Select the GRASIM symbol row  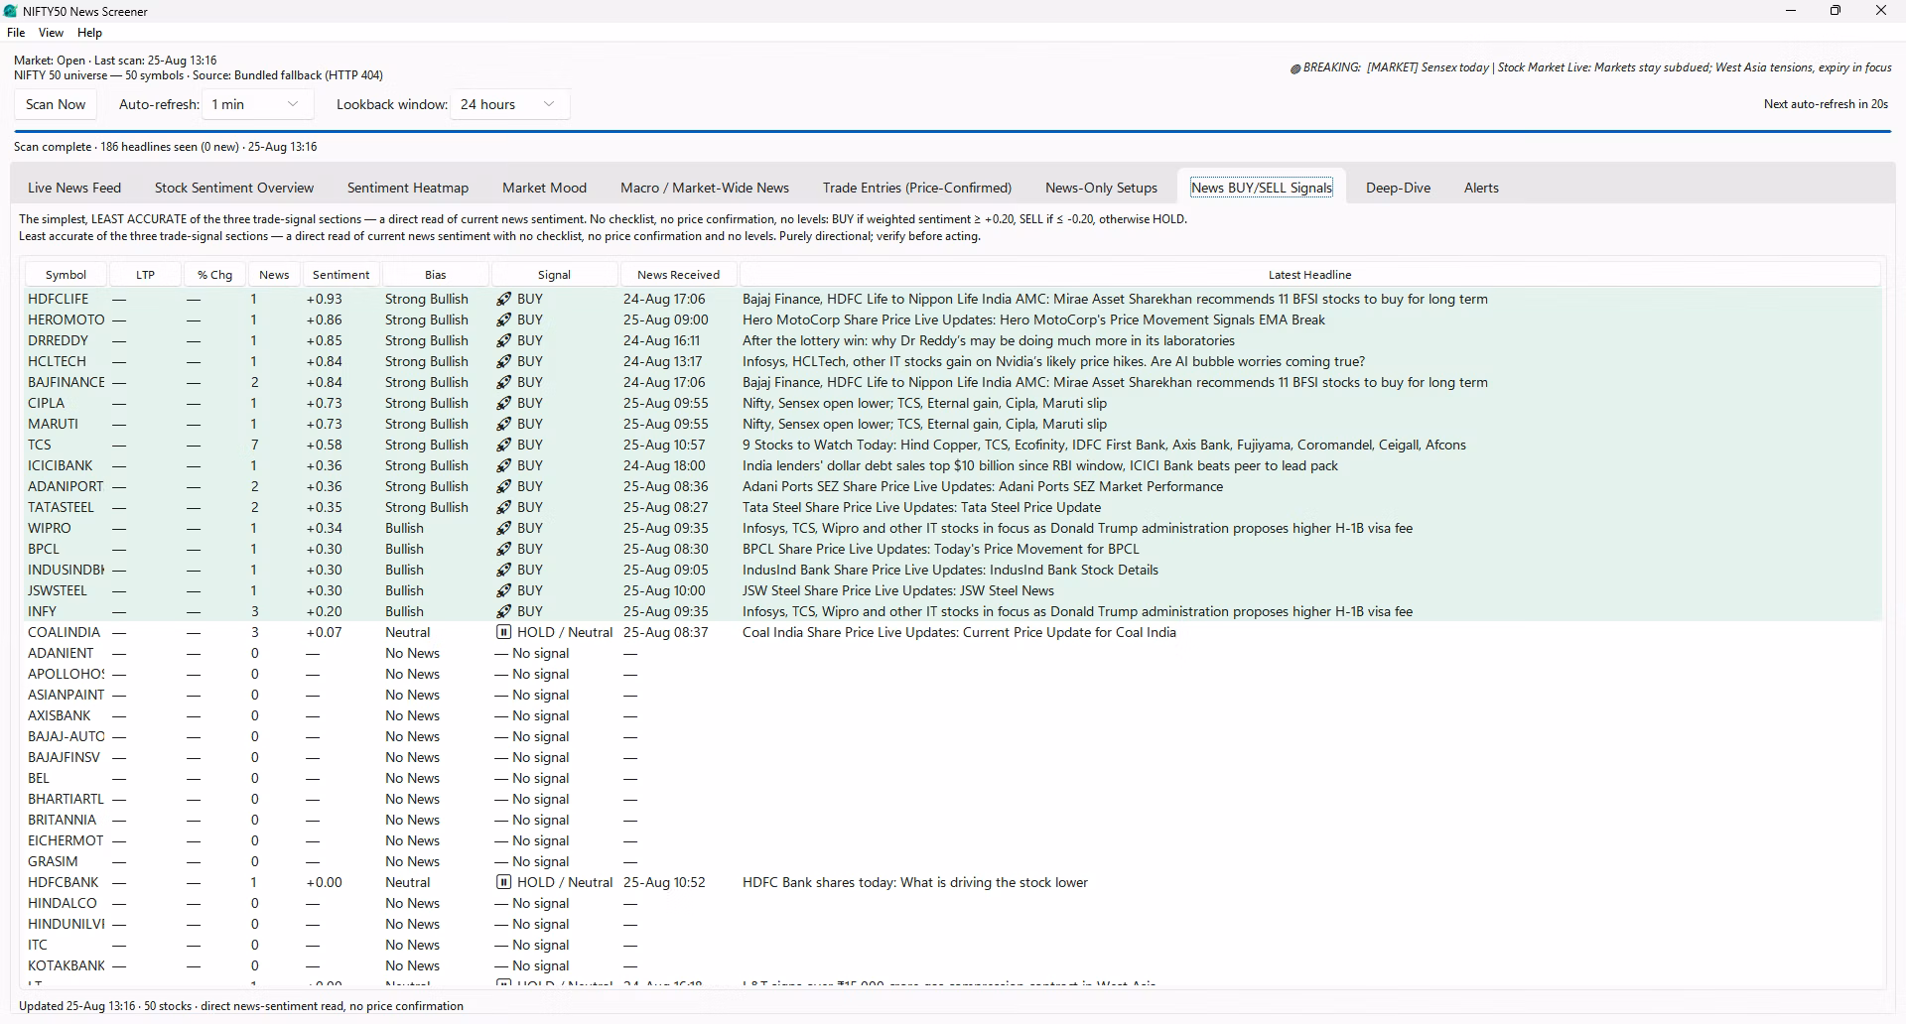(953, 861)
